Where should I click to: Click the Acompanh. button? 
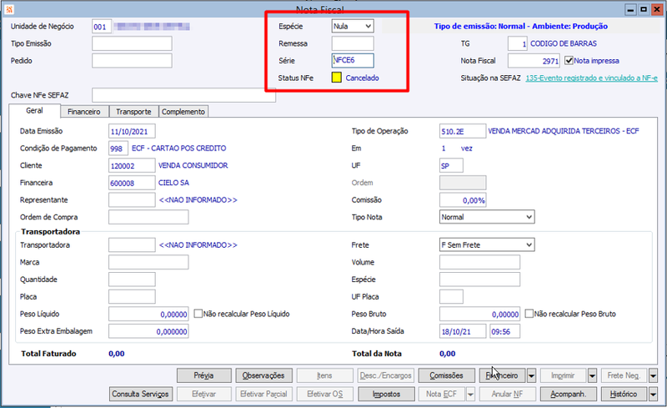point(569,394)
